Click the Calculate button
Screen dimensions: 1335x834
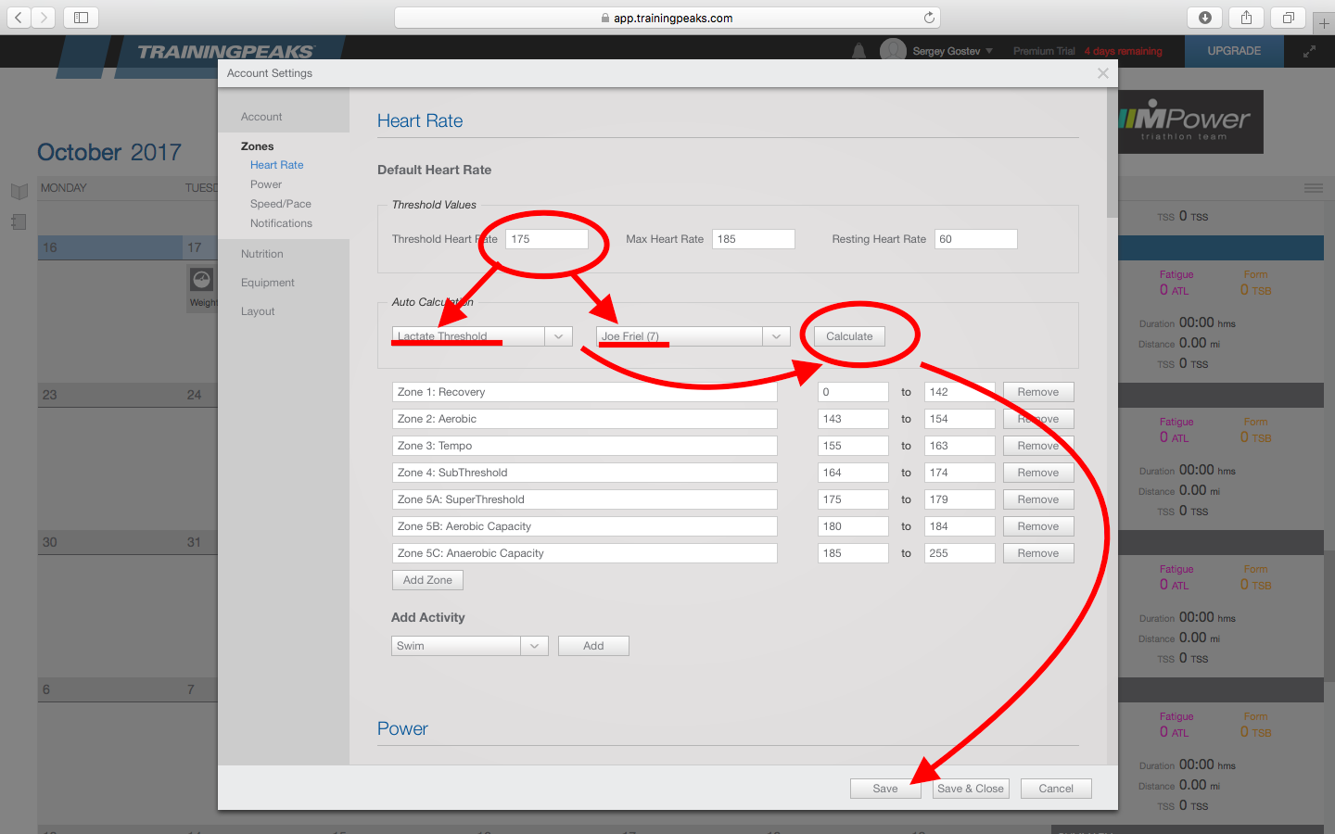click(x=849, y=336)
